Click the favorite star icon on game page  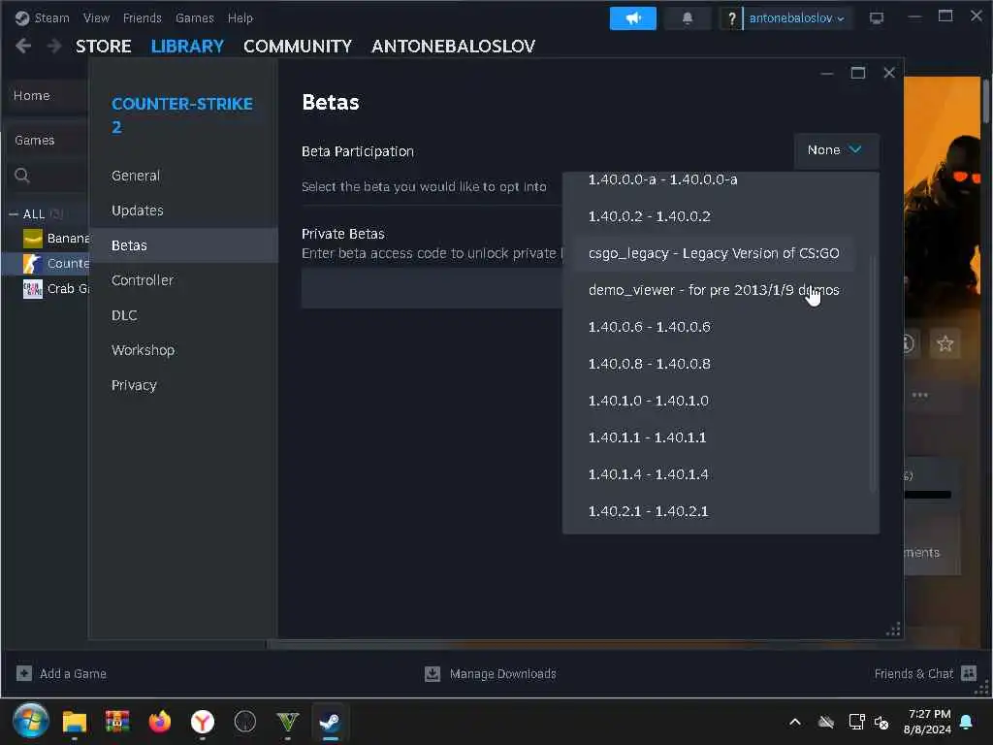pyautogui.click(x=945, y=343)
